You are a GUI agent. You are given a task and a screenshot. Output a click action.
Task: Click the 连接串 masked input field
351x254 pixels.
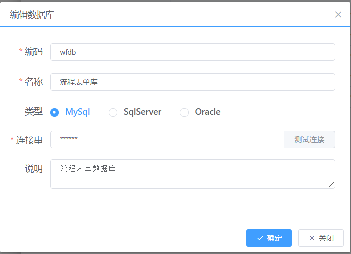click(167, 139)
